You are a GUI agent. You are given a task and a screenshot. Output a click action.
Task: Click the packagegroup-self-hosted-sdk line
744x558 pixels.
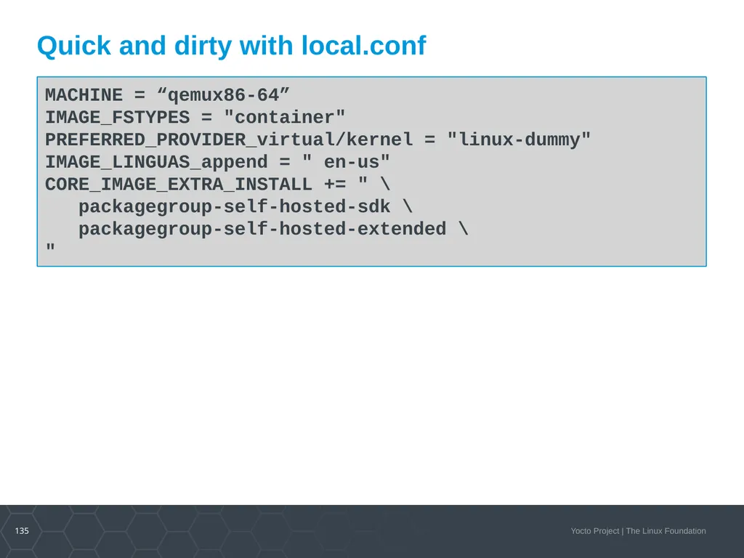pyautogui.click(x=246, y=206)
